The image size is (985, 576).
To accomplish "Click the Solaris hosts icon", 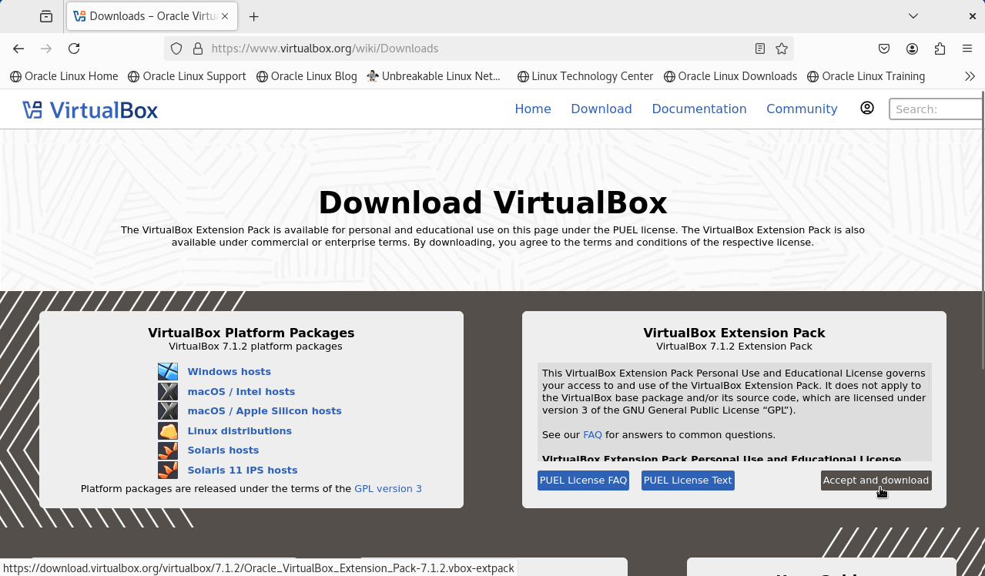I will [168, 450].
